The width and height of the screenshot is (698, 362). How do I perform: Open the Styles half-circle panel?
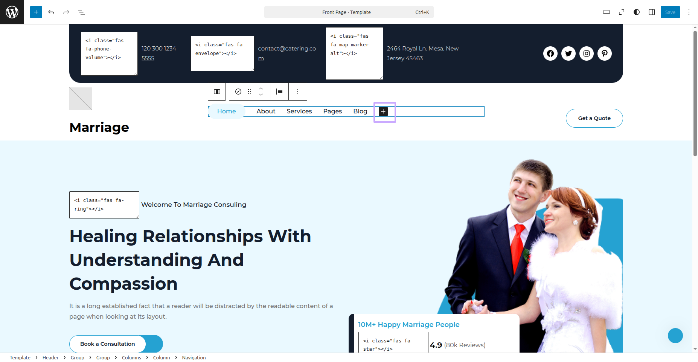[x=637, y=12]
